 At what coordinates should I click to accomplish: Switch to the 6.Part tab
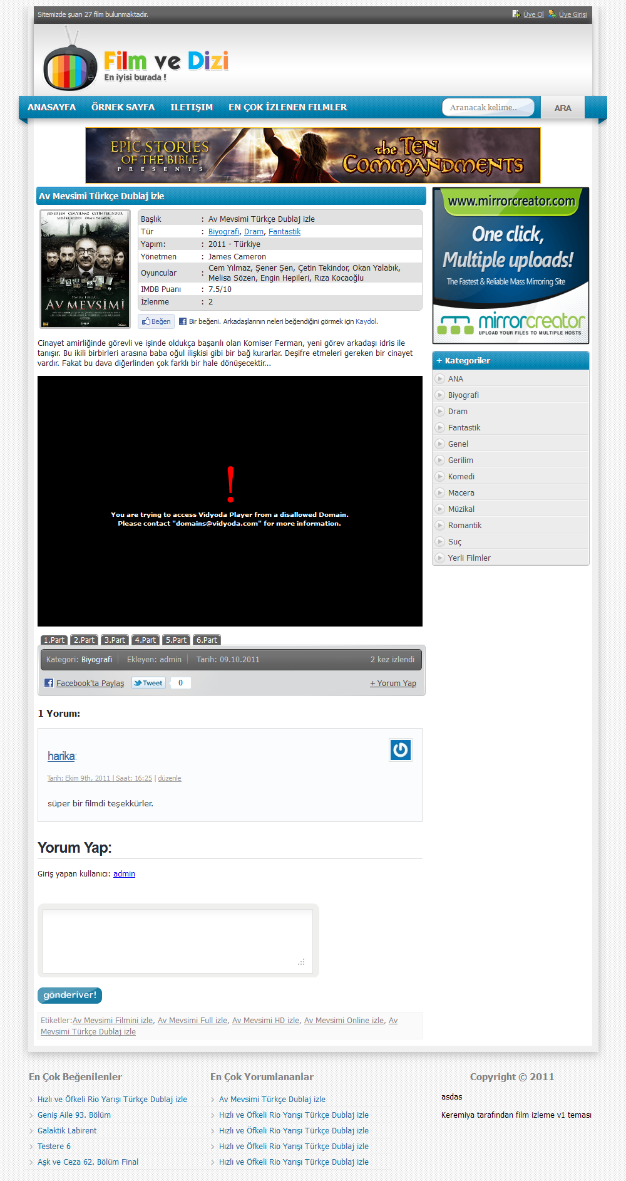click(x=207, y=640)
